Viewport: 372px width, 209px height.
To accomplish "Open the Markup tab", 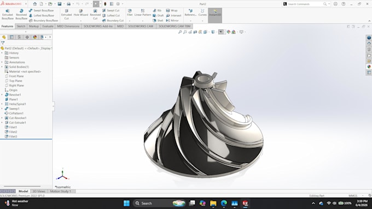I will point(34,26).
